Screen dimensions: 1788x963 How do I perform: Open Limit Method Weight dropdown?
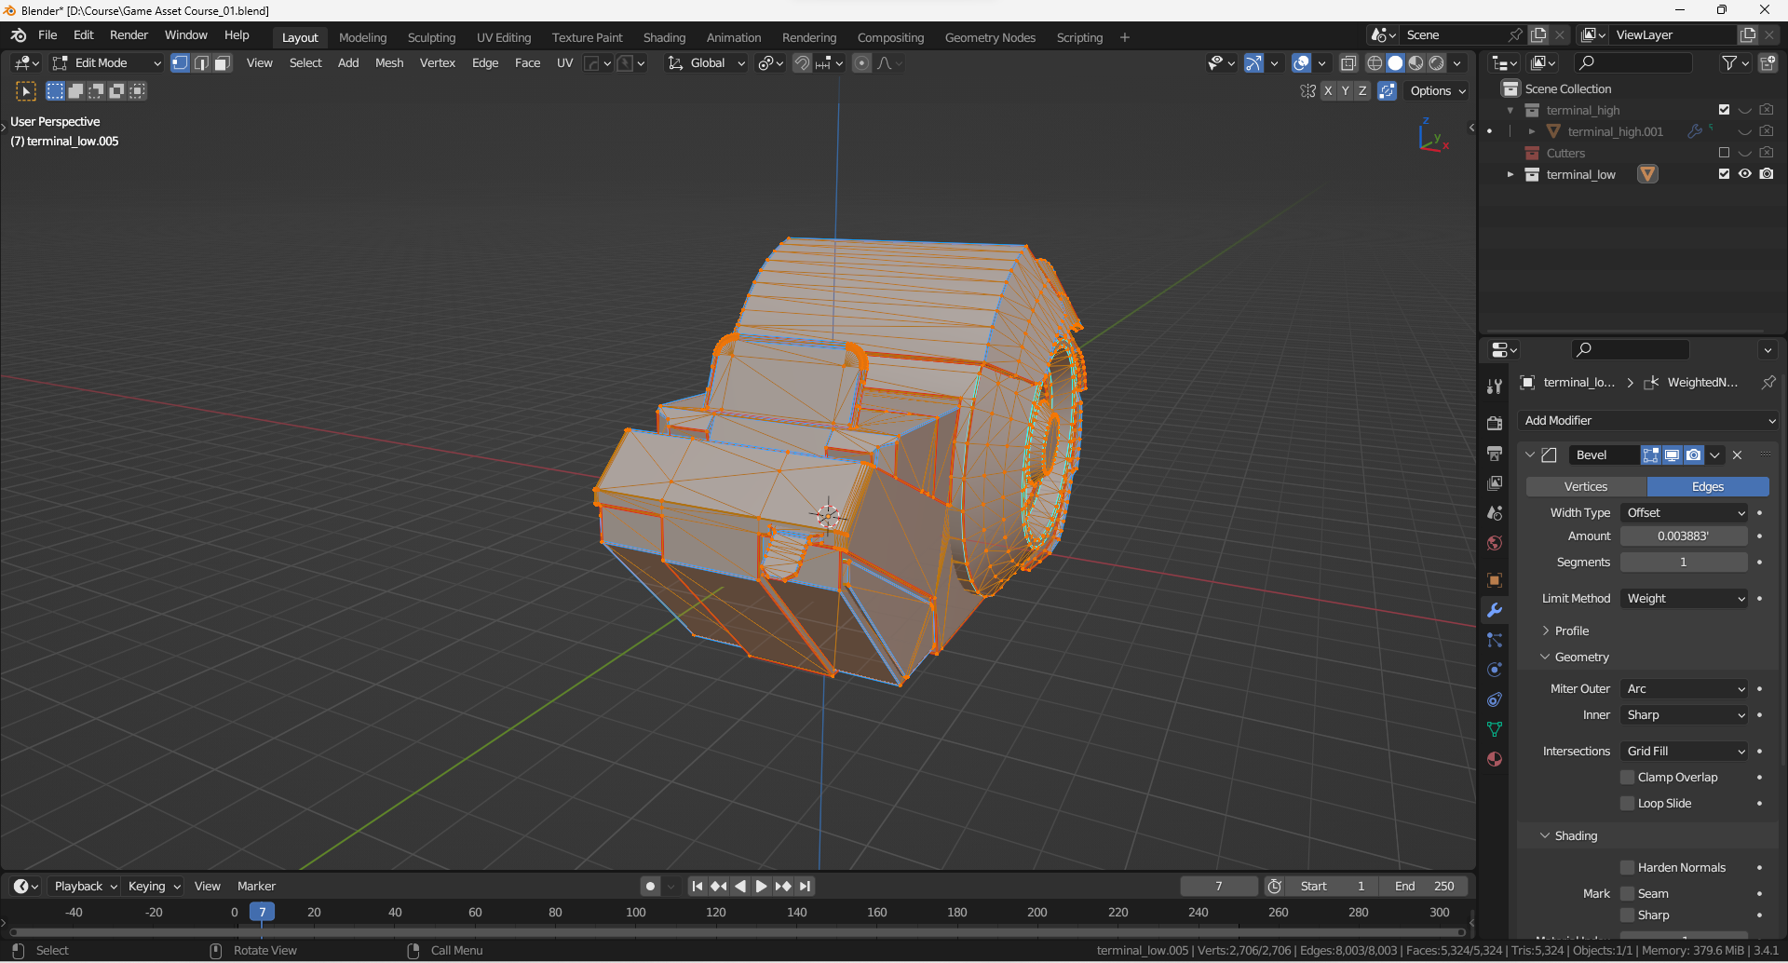pos(1685,599)
